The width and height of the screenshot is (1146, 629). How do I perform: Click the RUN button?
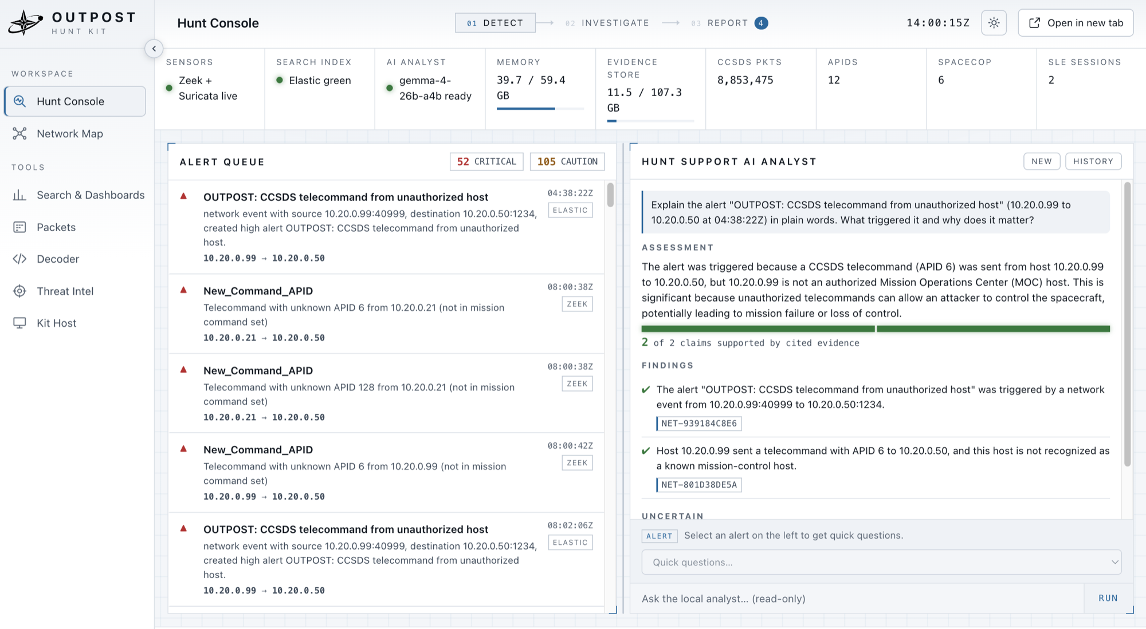tap(1108, 598)
